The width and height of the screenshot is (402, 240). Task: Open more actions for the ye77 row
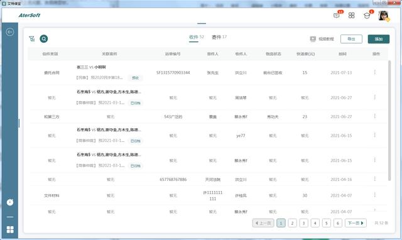click(x=375, y=135)
